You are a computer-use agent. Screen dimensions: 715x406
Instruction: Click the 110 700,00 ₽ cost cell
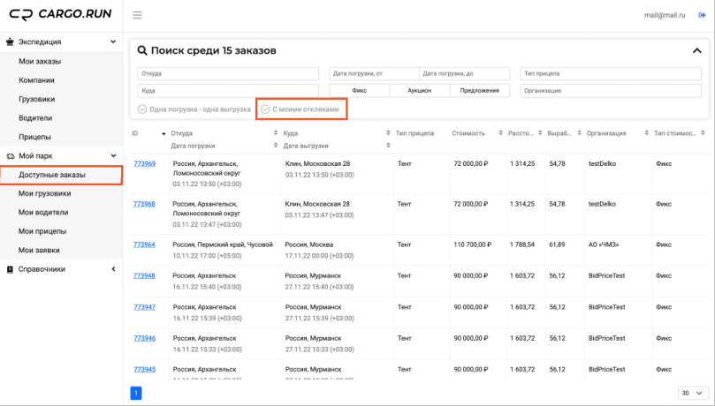pos(473,244)
